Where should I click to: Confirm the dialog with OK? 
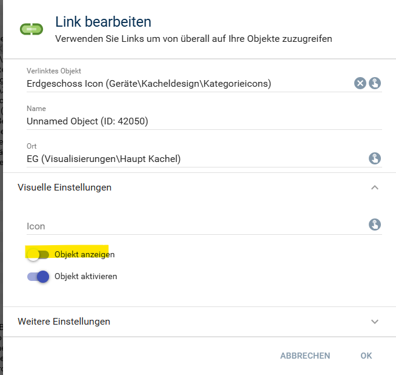tap(366, 356)
